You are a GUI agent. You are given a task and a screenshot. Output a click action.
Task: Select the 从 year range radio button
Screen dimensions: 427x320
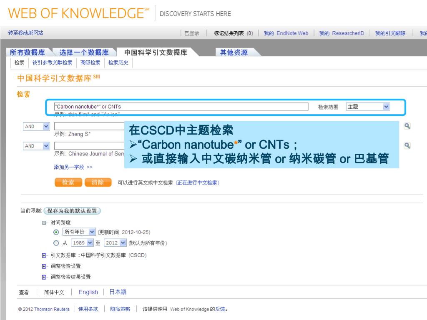tap(56, 243)
